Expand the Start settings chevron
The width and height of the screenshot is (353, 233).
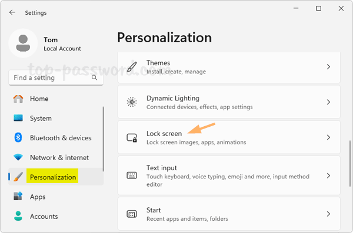click(328, 214)
